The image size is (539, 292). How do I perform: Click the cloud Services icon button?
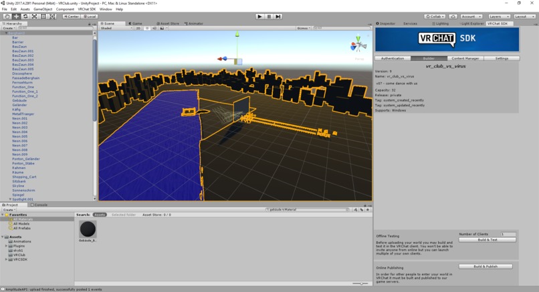[x=453, y=17]
